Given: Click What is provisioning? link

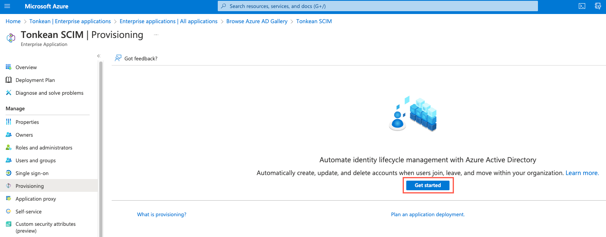Looking at the screenshot, I should 161,214.
